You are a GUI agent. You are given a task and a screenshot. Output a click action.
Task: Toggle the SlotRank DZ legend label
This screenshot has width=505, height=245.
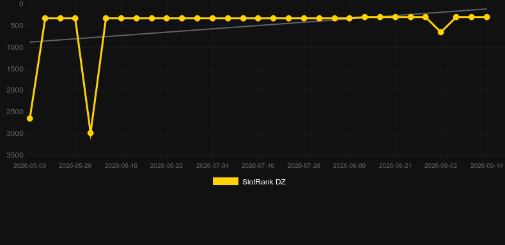coord(264,182)
